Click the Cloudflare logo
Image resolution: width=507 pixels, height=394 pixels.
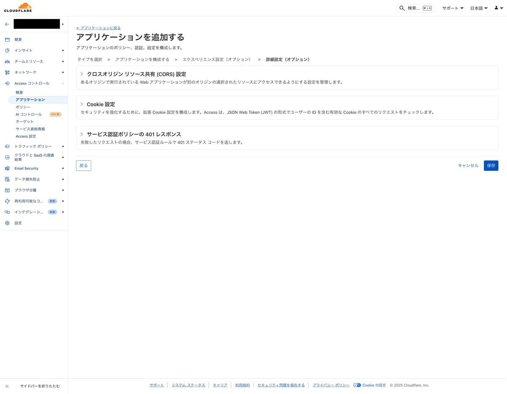point(18,8)
